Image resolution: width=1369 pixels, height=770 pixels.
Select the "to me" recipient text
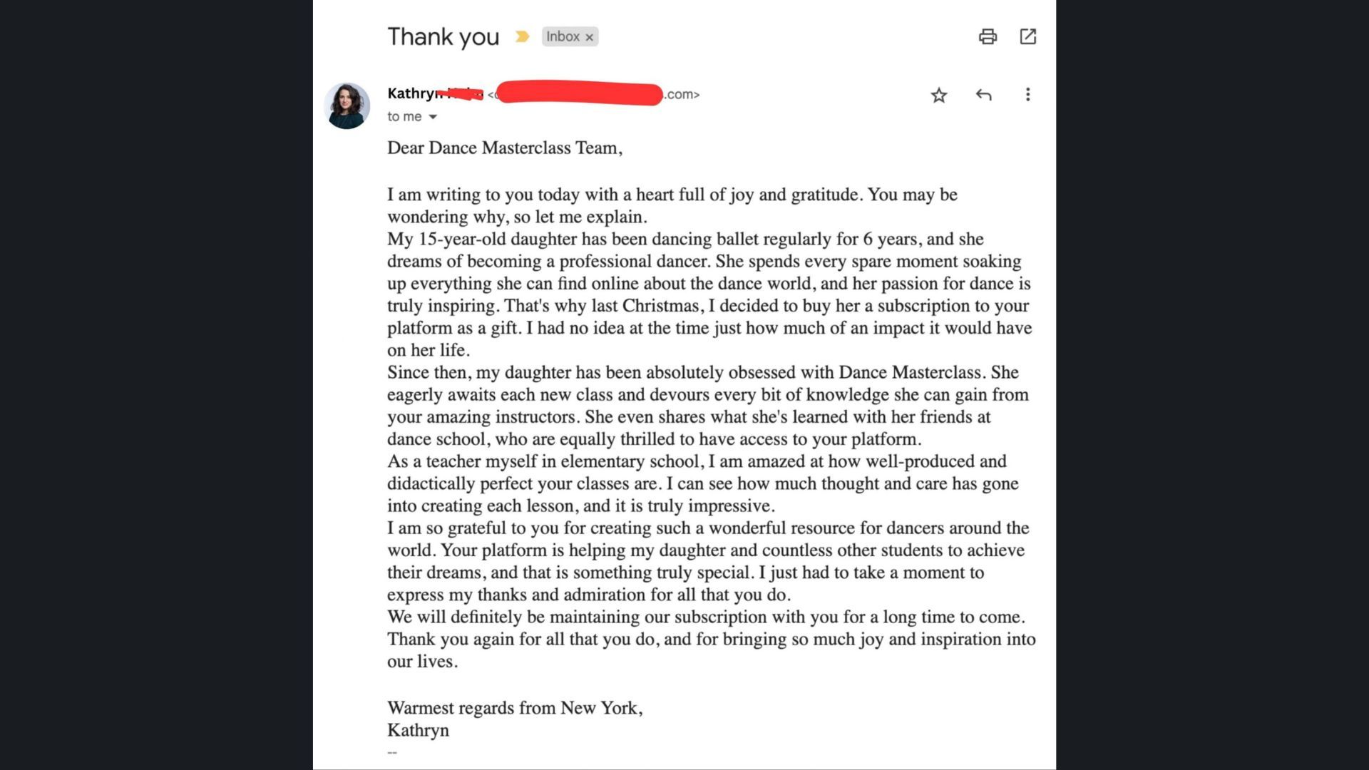click(404, 116)
